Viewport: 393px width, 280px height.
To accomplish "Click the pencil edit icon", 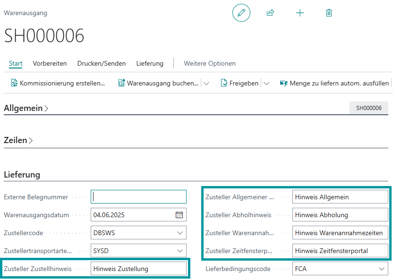I will pyautogui.click(x=241, y=13).
